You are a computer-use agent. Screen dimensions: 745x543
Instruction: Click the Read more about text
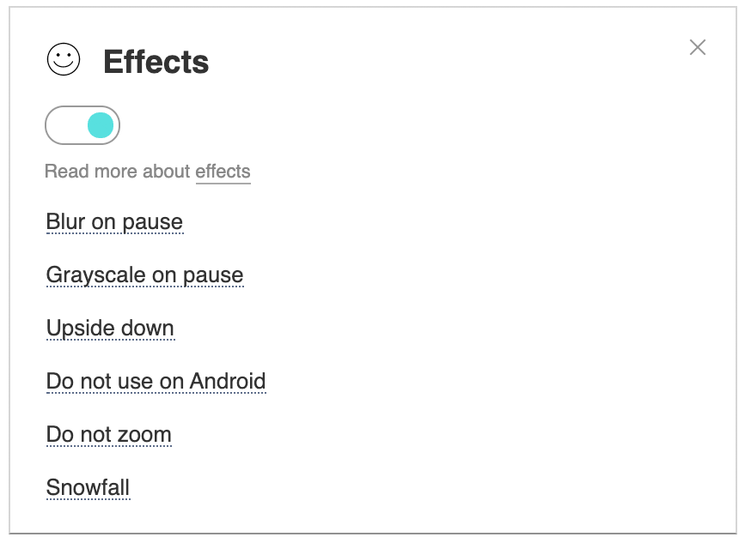tap(118, 172)
